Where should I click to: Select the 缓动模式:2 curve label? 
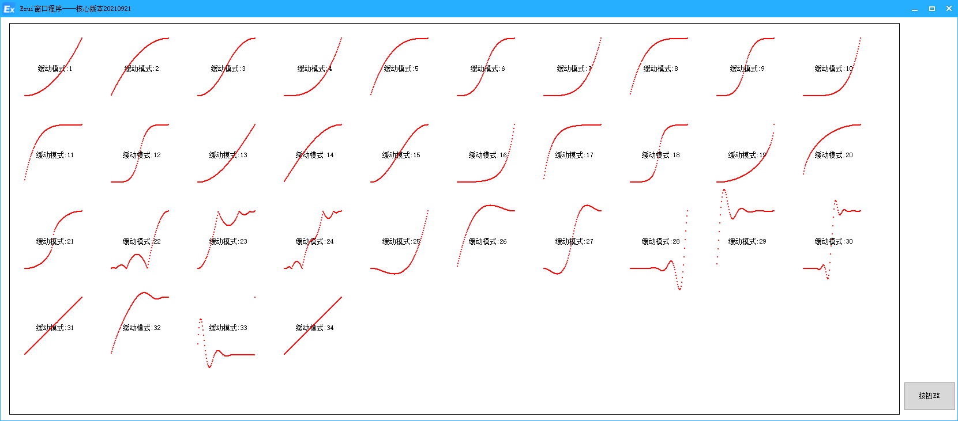142,69
